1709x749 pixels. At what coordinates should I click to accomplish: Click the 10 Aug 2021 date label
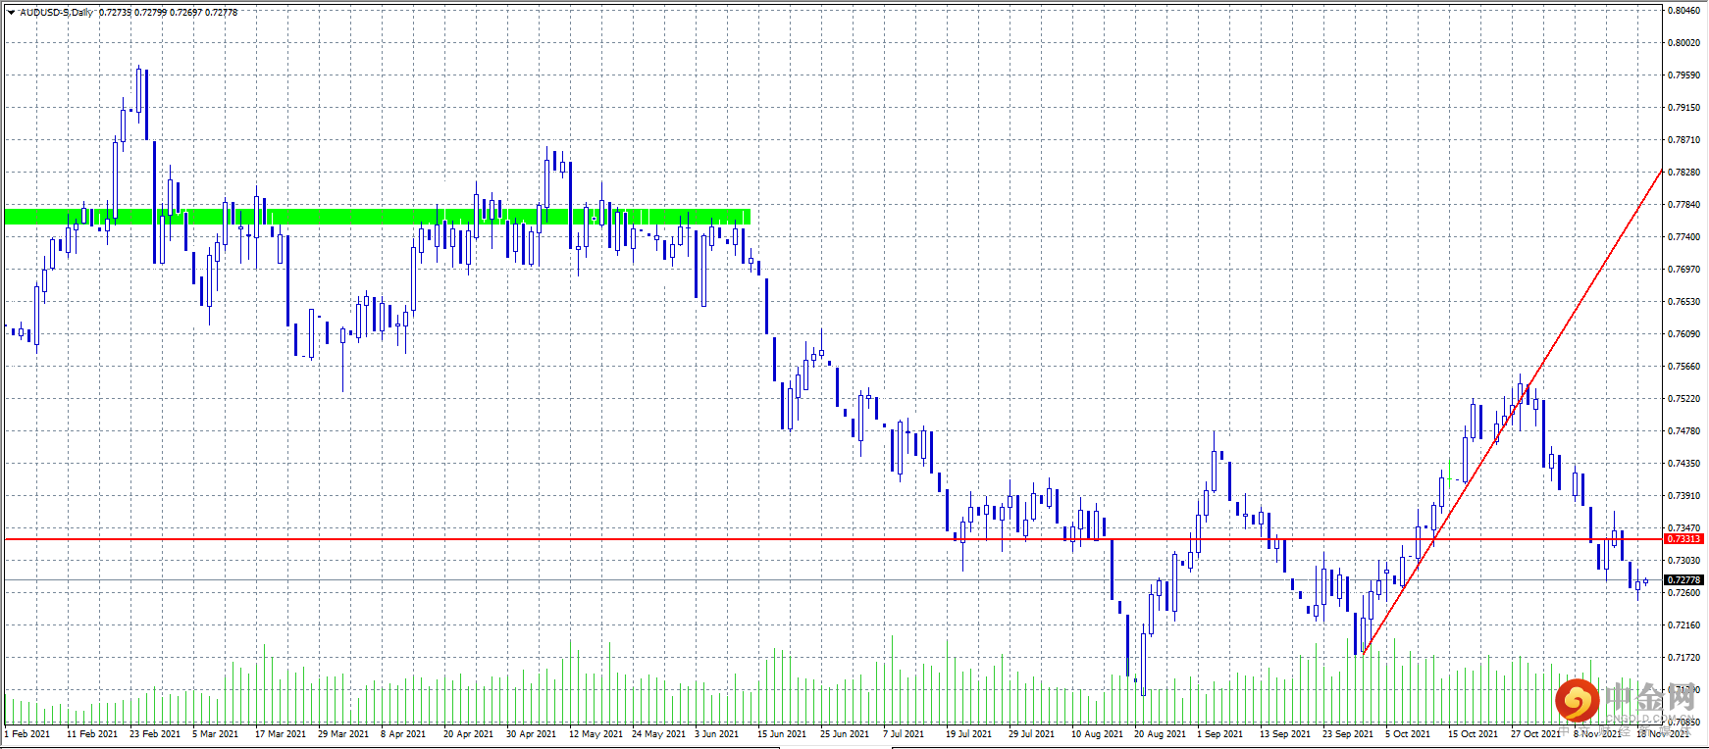point(1098,733)
